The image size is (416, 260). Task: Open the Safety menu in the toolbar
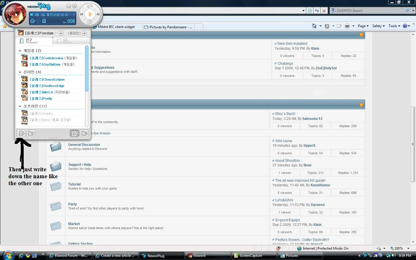click(x=378, y=26)
